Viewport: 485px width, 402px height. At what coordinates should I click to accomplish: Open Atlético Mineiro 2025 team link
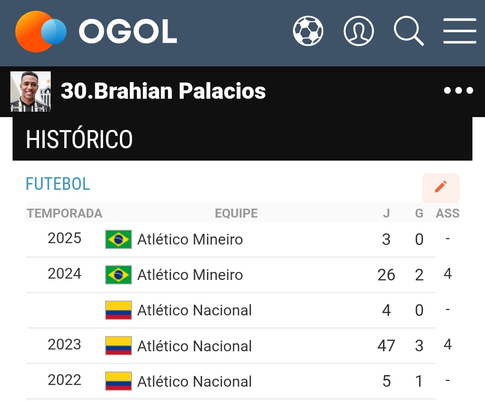click(190, 240)
